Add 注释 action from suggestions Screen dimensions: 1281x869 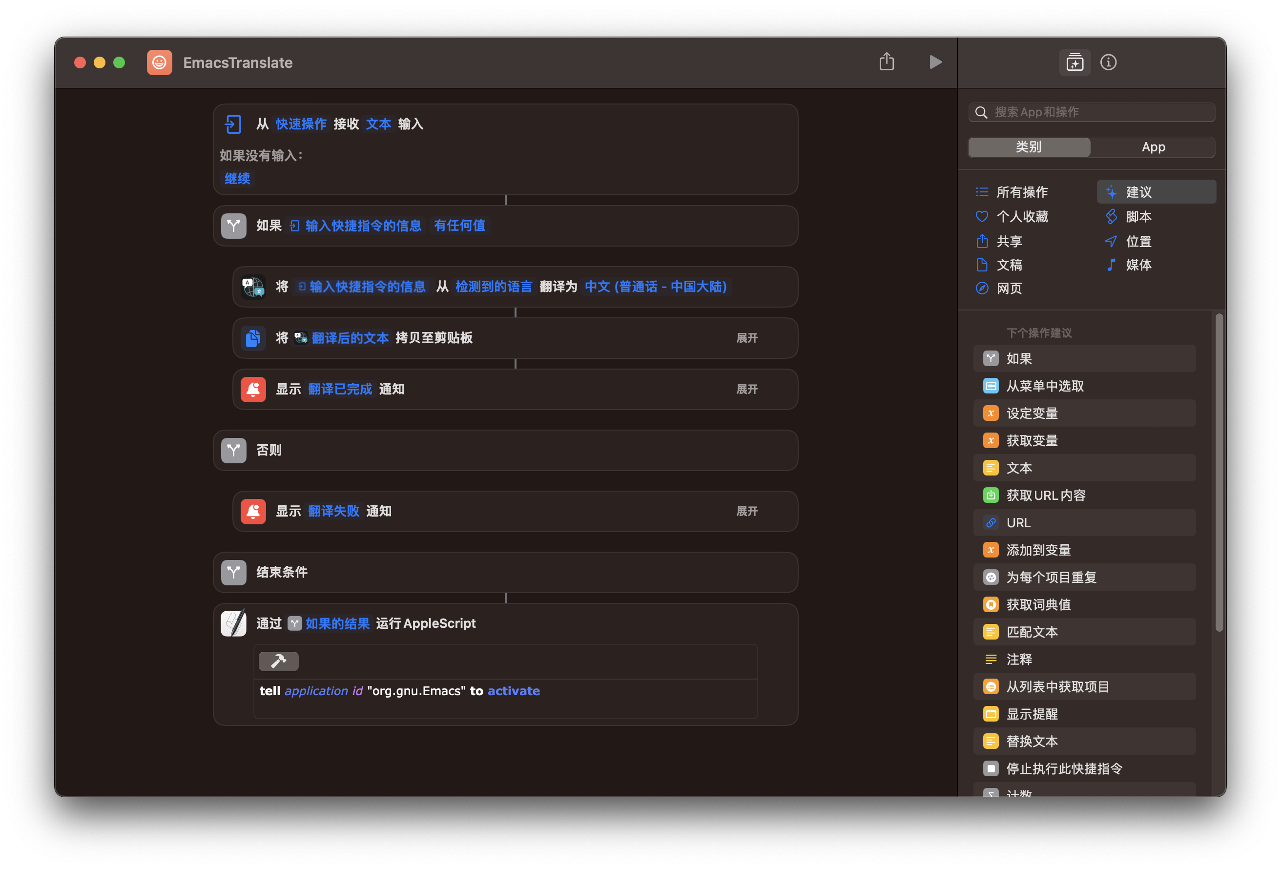(1084, 659)
